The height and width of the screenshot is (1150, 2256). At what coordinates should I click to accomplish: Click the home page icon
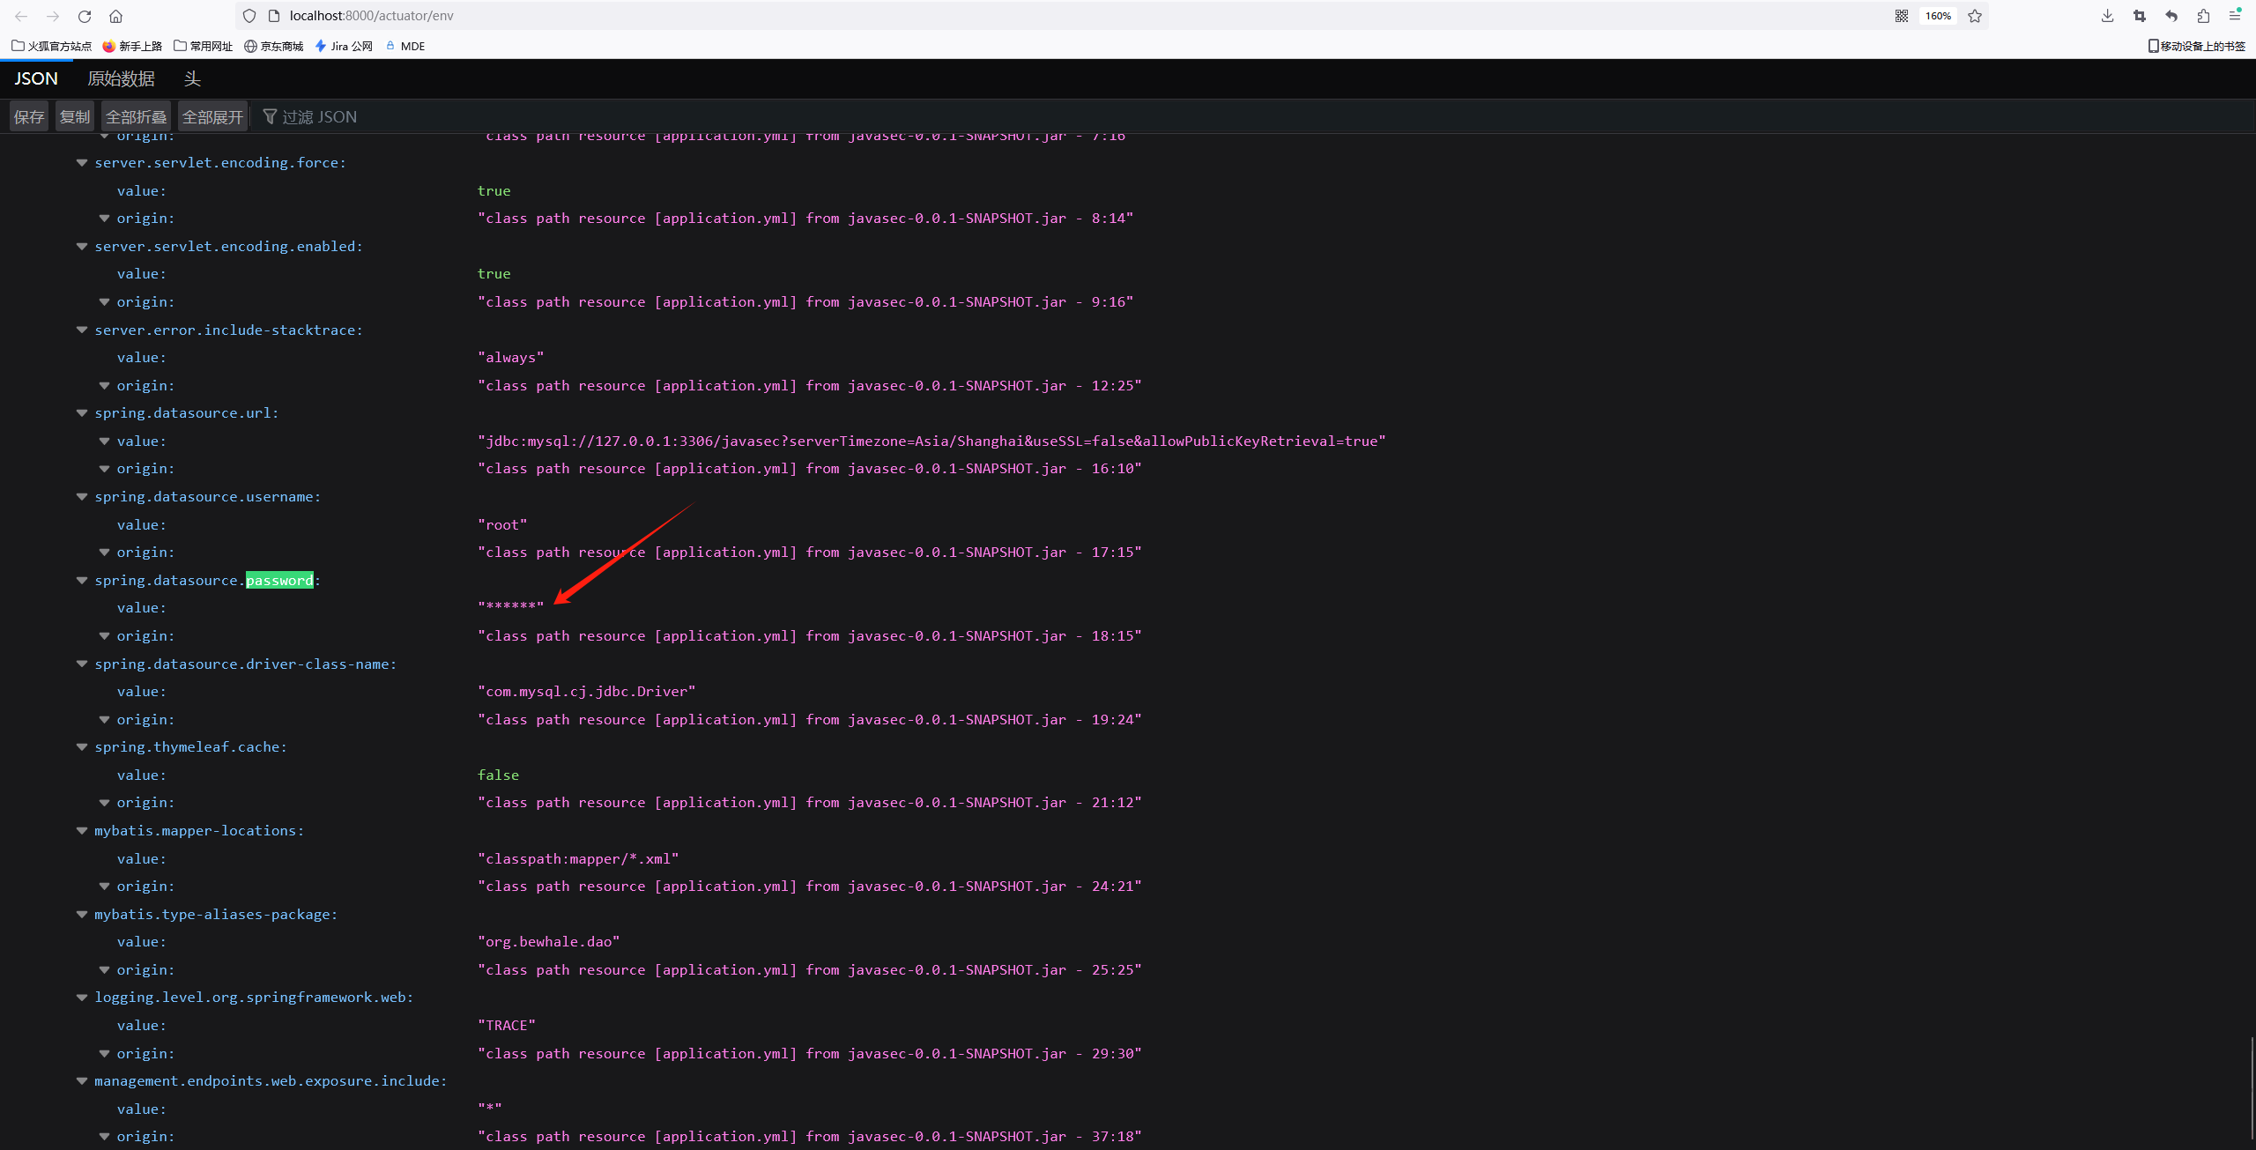click(x=115, y=16)
